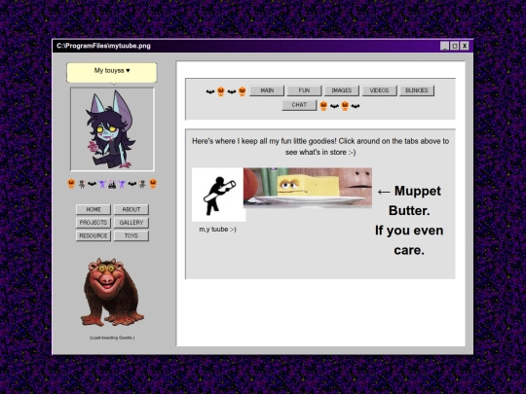Click the HOME sidebar button
This screenshot has height=394, width=526.
pos(94,209)
